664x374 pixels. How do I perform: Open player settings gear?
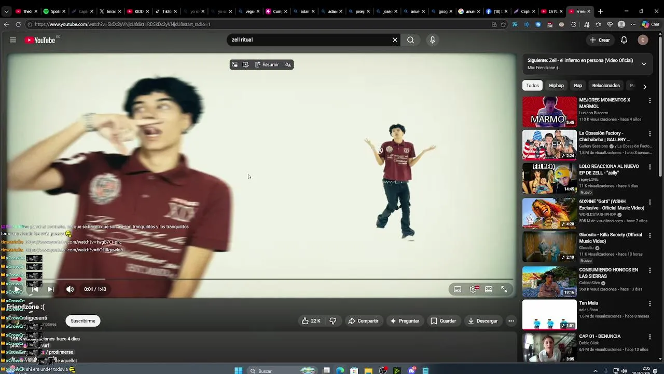pyautogui.click(x=473, y=289)
